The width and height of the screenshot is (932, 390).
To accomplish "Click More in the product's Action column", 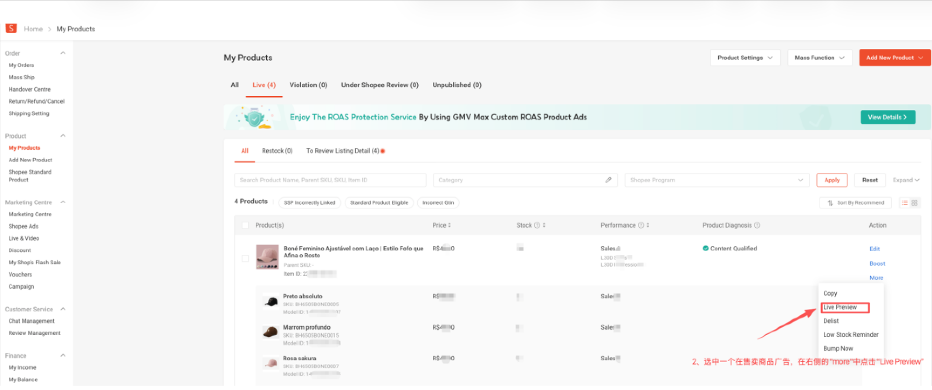I will click(x=876, y=278).
